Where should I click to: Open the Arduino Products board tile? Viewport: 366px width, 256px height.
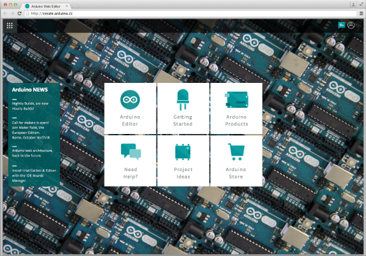pyautogui.click(x=236, y=109)
